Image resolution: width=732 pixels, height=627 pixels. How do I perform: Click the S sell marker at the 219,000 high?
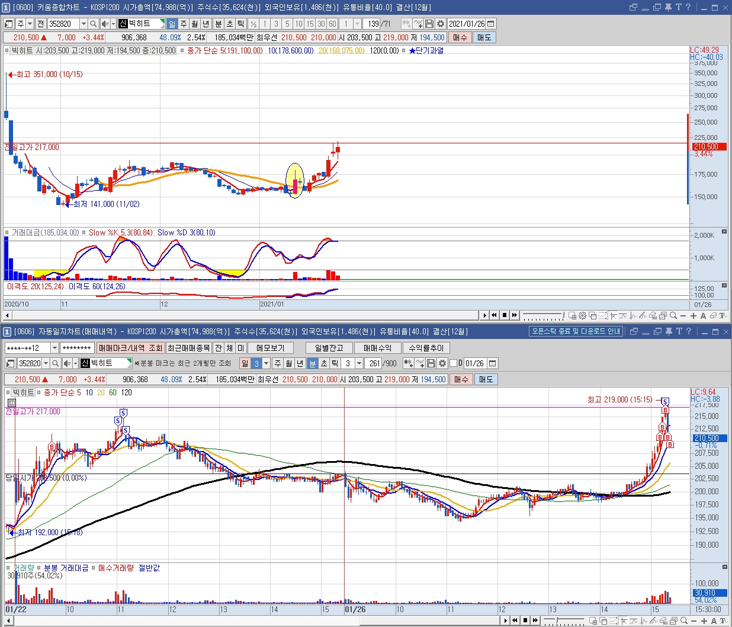[665, 402]
